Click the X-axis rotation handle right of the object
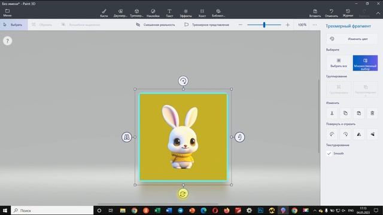The height and width of the screenshot is (215, 383). (239, 137)
